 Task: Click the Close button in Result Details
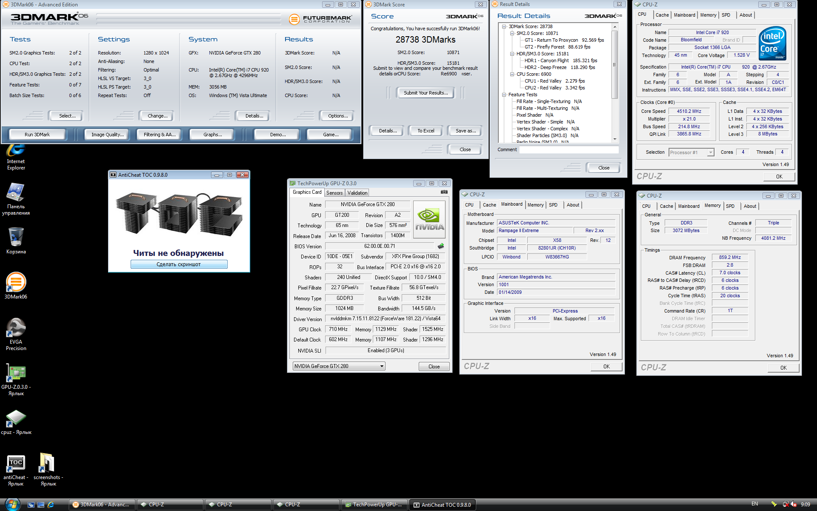click(603, 168)
